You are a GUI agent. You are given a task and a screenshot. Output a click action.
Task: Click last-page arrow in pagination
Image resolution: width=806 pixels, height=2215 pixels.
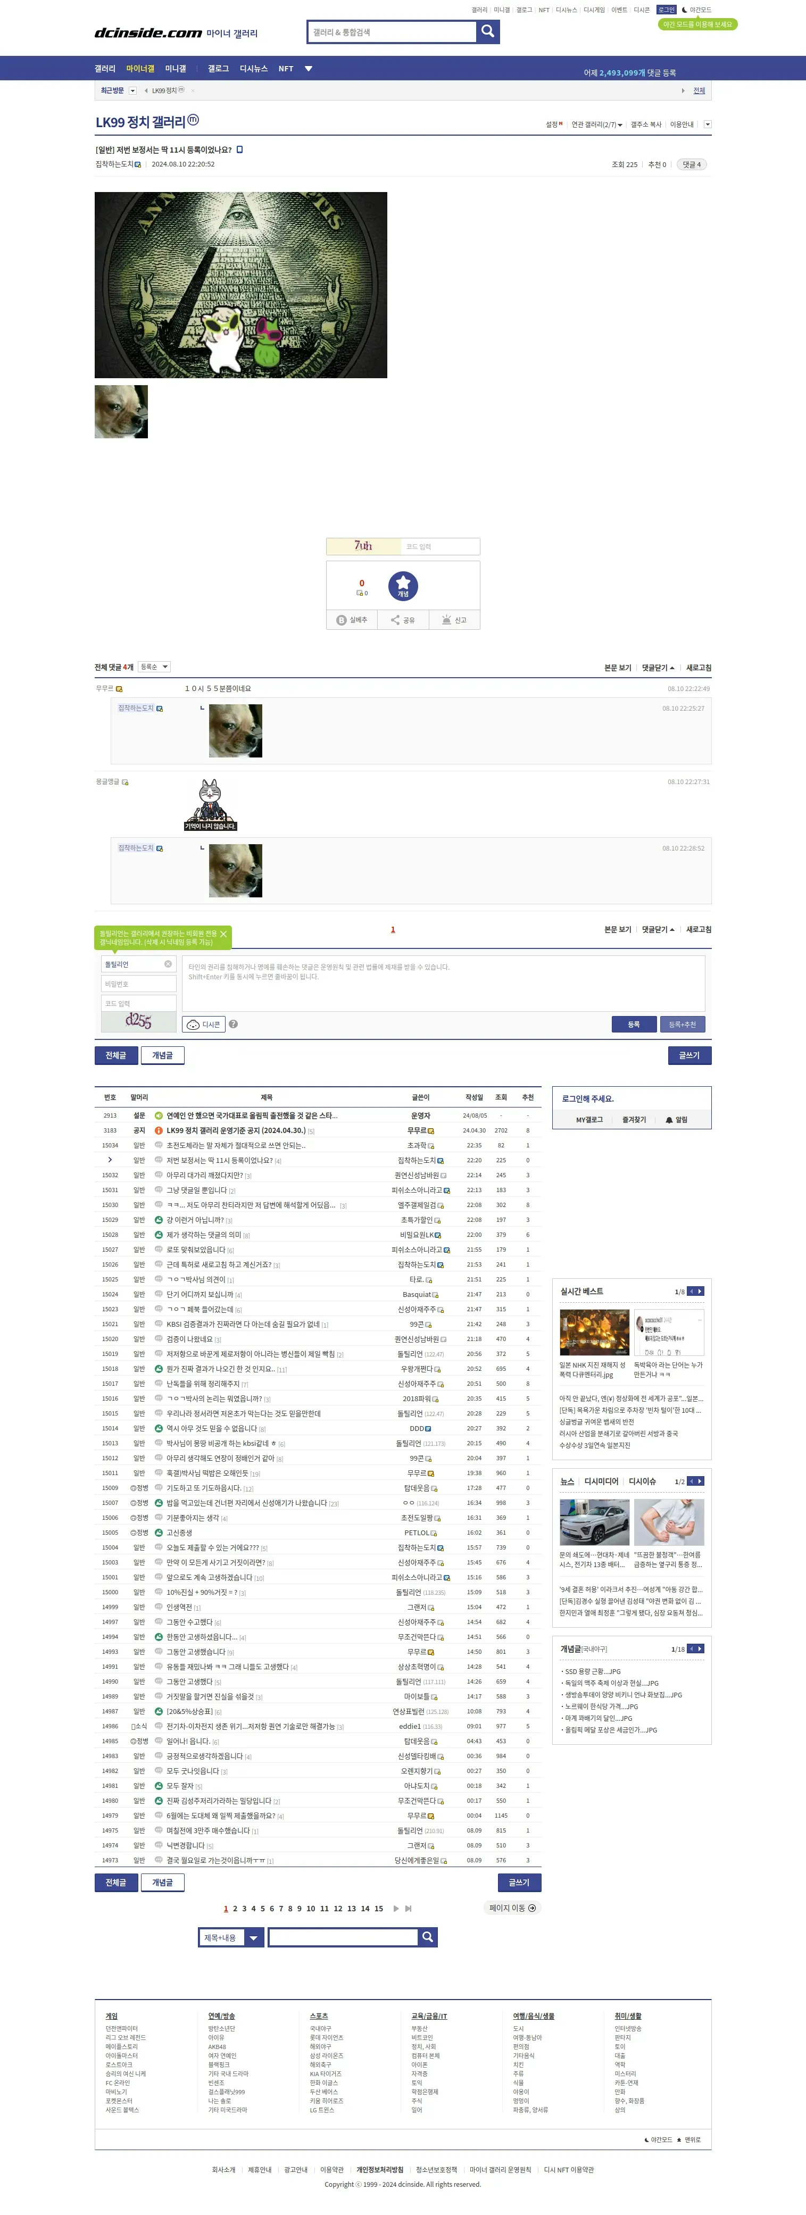pyautogui.click(x=408, y=1908)
